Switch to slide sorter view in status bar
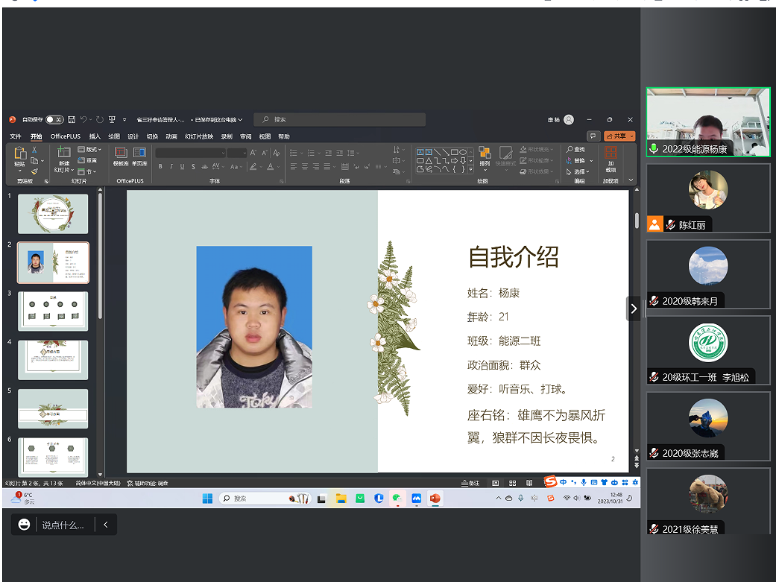 coord(511,483)
